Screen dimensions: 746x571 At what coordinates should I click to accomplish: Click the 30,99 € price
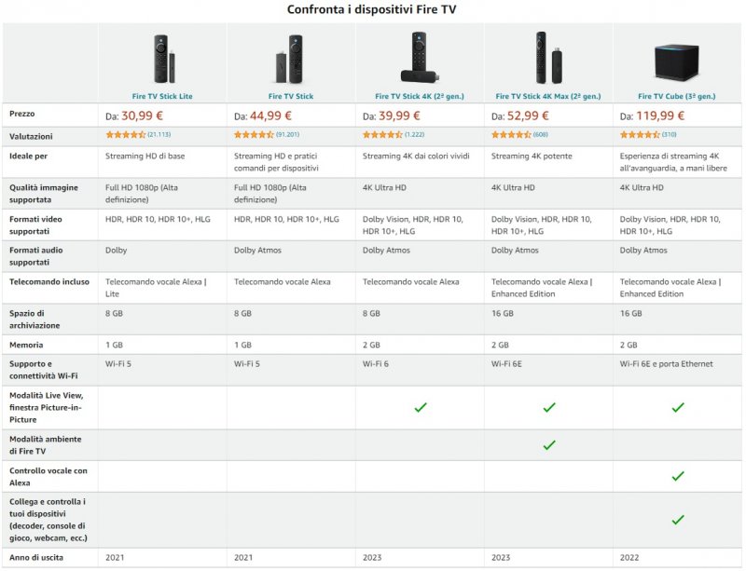coord(143,116)
